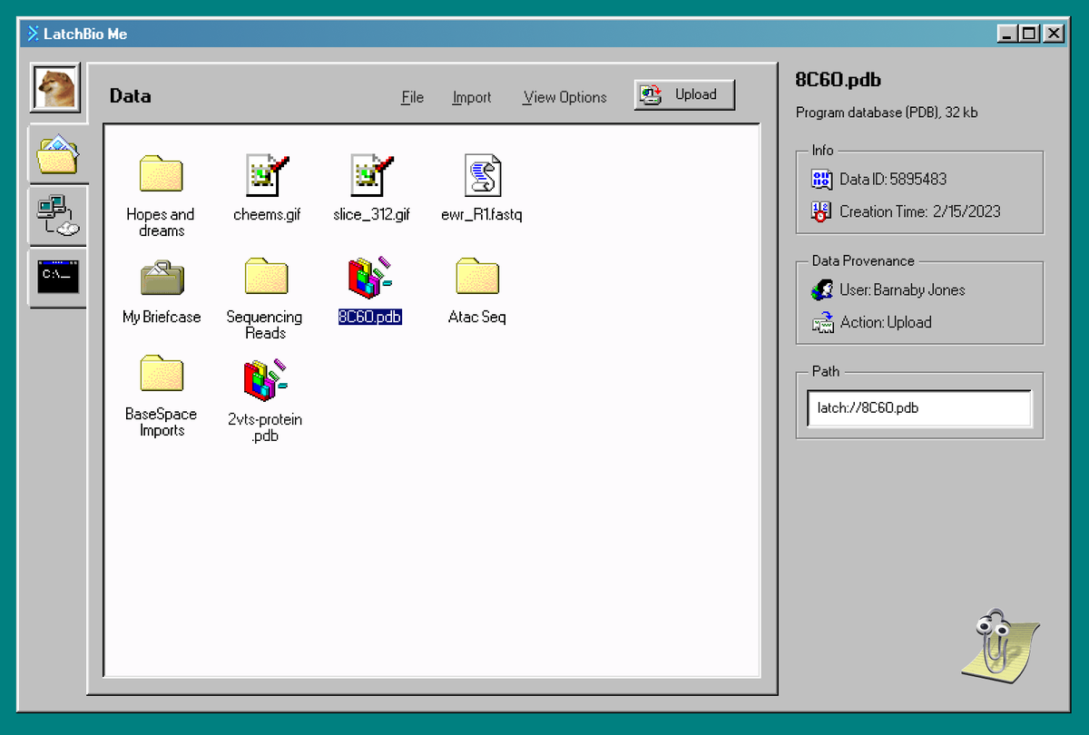Close the LatchBio Me window
The image size is (1089, 735).
tap(1054, 34)
